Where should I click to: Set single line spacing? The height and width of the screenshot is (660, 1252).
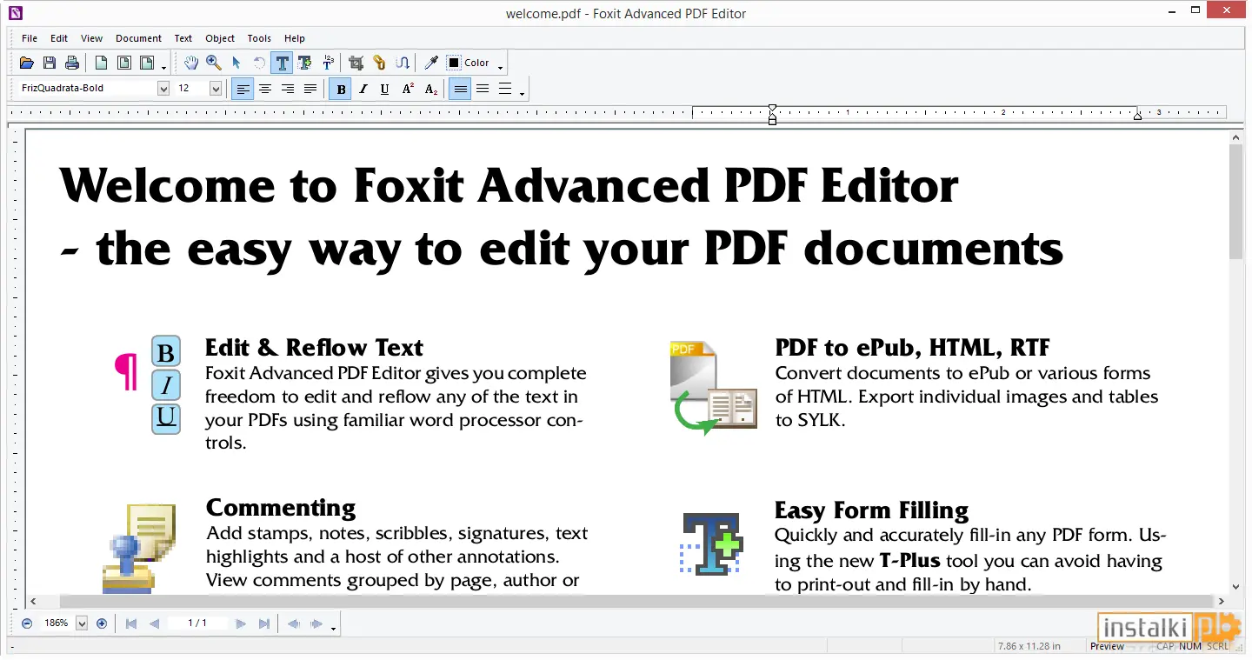click(460, 89)
